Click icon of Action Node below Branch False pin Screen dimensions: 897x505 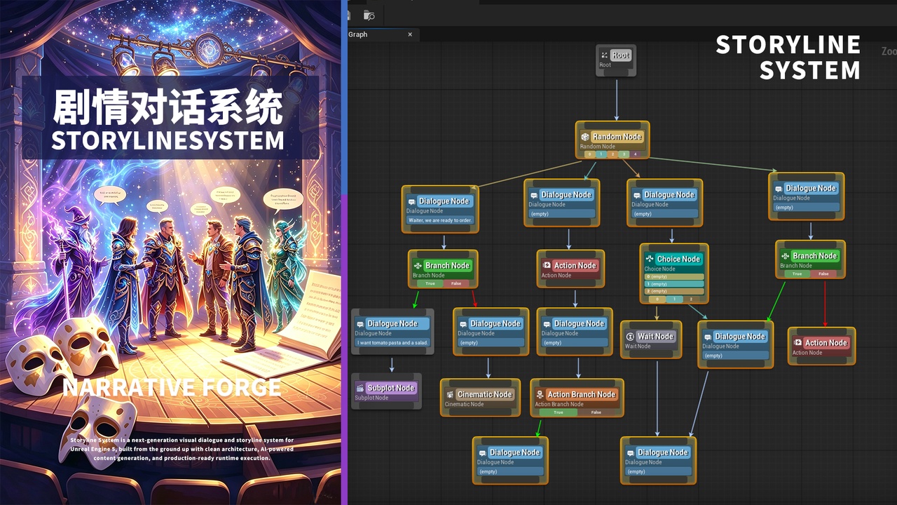[x=797, y=343]
